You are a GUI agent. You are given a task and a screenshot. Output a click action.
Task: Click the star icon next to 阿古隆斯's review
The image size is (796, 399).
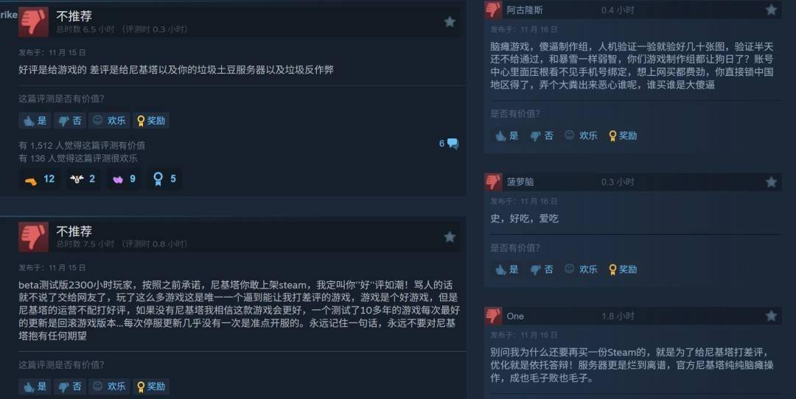(x=771, y=10)
